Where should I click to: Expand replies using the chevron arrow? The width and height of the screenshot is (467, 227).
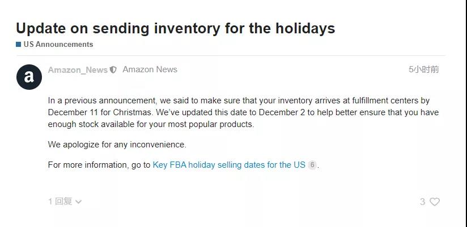[x=78, y=202]
